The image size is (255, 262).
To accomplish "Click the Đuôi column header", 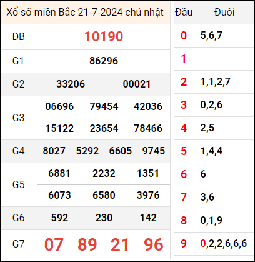I will (224, 13).
